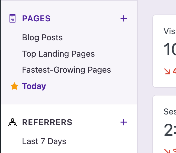Open the Today report
The height and width of the screenshot is (153, 176).
point(34,86)
